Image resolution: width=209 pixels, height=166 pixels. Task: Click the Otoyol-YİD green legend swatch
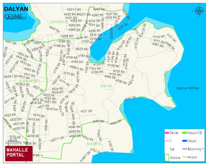(185, 133)
